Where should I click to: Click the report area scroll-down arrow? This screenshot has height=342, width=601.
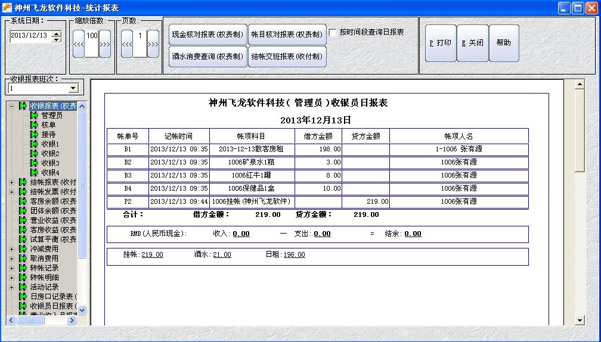coord(580,321)
